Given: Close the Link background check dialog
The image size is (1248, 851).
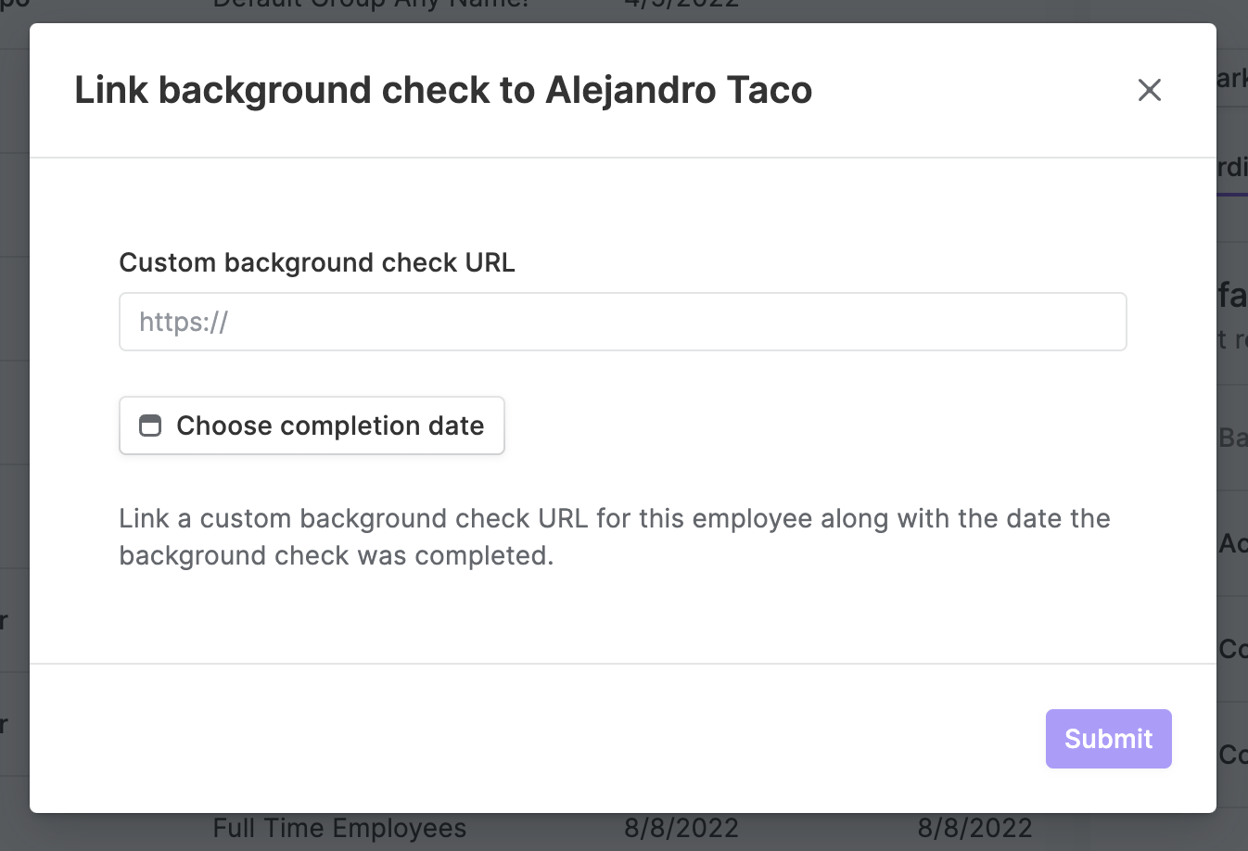Looking at the screenshot, I should pyautogui.click(x=1150, y=90).
